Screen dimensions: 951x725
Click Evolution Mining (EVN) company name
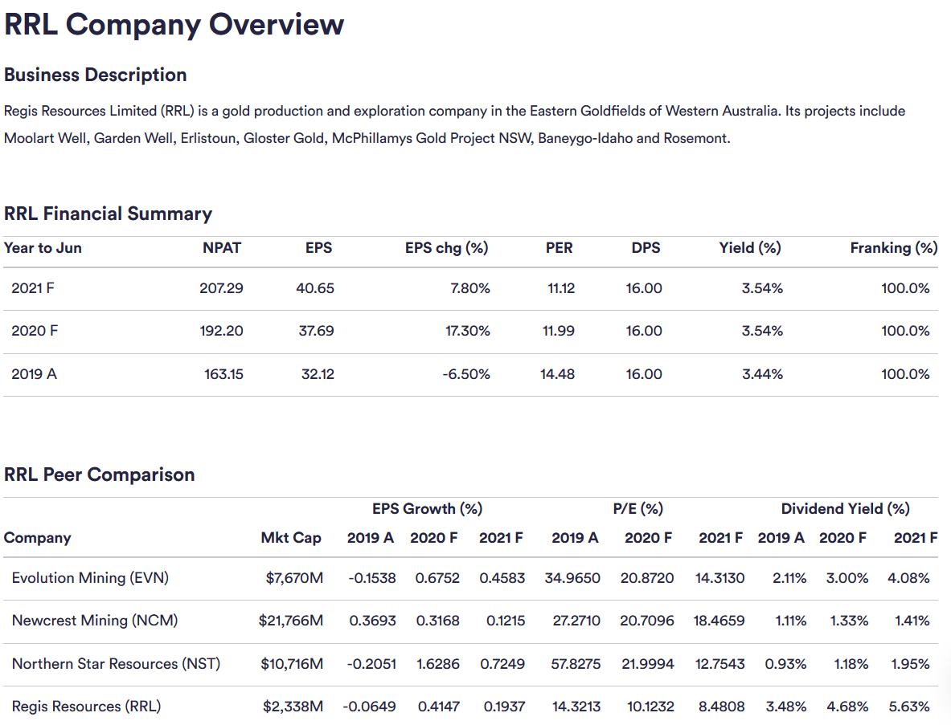[90, 578]
